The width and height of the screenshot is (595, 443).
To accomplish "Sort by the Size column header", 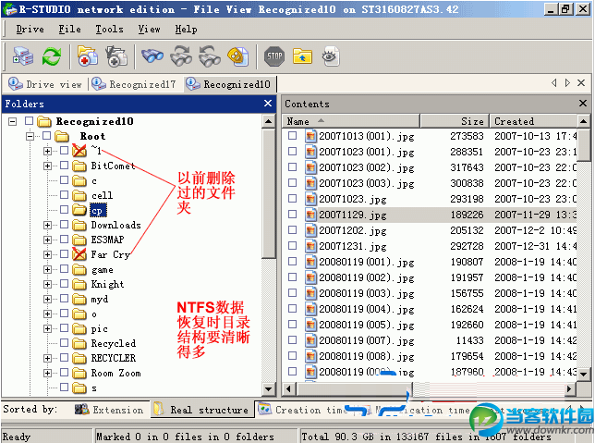I will coord(455,121).
